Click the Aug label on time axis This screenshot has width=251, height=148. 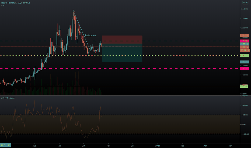[x=34, y=146]
